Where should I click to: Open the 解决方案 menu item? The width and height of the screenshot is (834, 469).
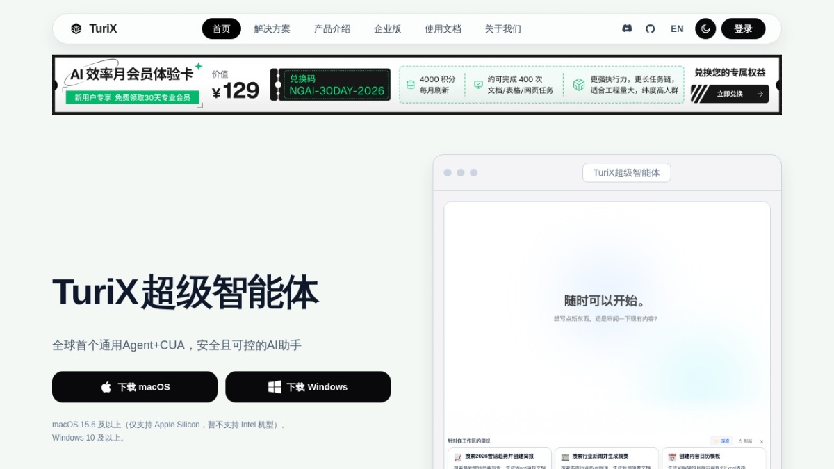click(272, 28)
